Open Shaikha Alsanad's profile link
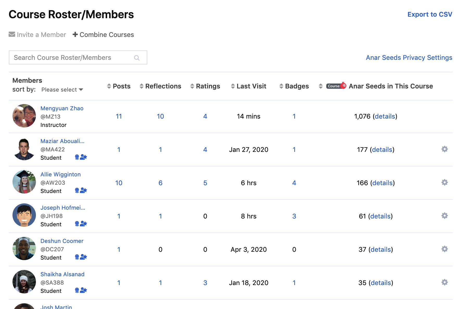 62,274
